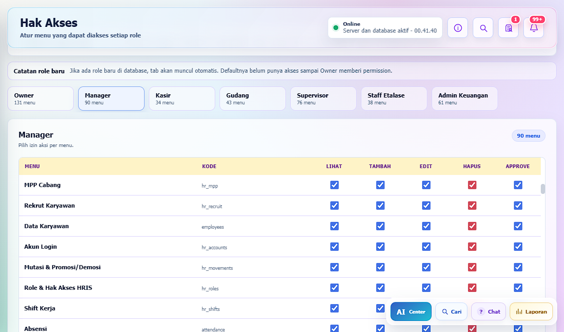The image size is (564, 332).
Task: Toggle Lihat for Absensi
Action: [334, 328]
